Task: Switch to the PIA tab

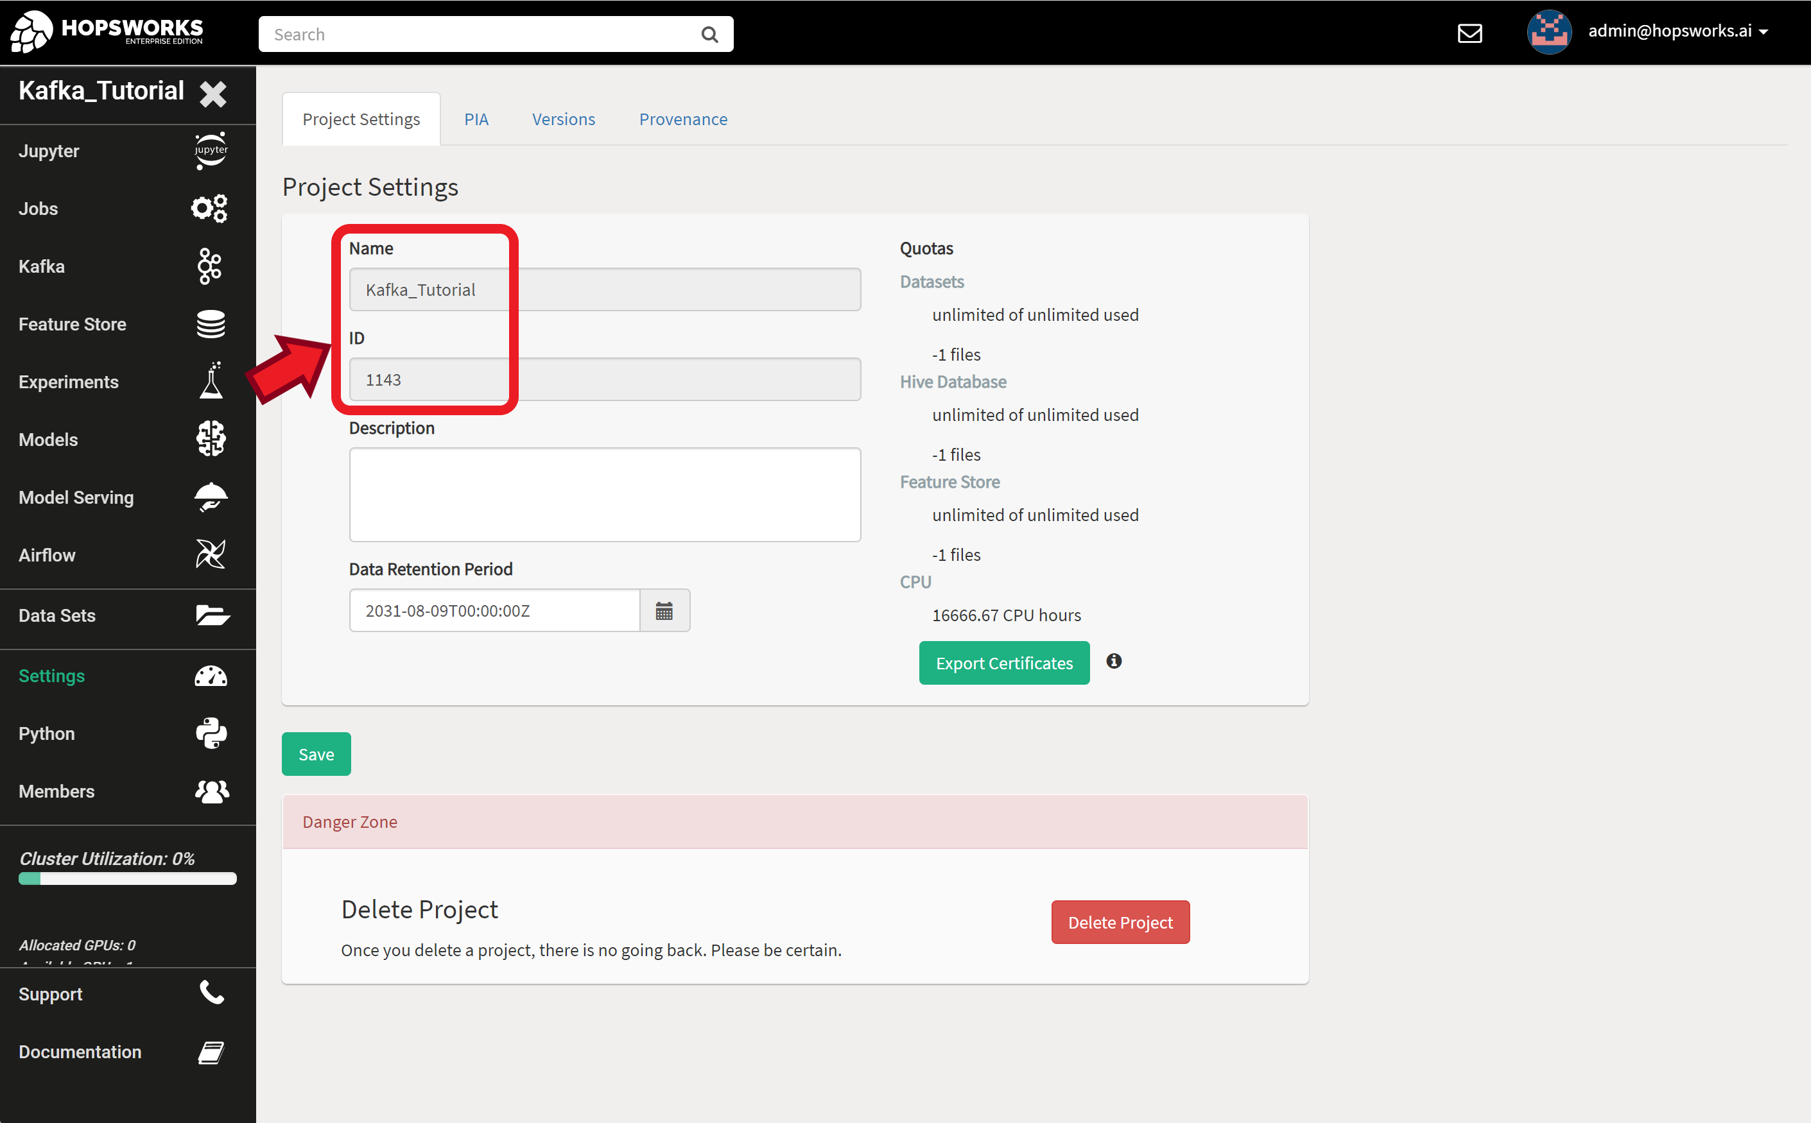Action: [476, 119]
